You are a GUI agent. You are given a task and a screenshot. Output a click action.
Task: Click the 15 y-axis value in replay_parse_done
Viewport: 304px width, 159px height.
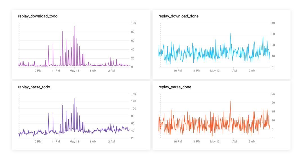click(x=273, y=112)
